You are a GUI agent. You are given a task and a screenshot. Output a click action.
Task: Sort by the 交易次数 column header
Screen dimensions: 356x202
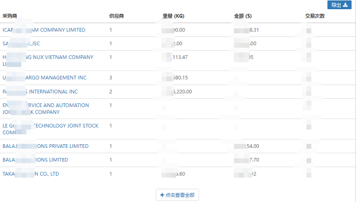pyautogui.click(x=315, y=16)
